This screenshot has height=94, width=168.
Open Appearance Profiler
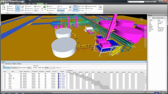tap(91, 6)
